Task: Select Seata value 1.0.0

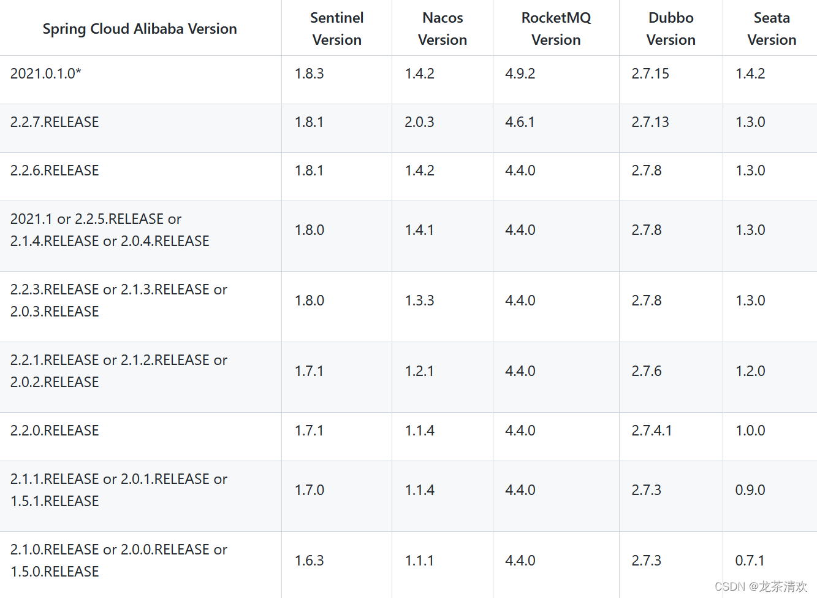Action: (750, 431)
